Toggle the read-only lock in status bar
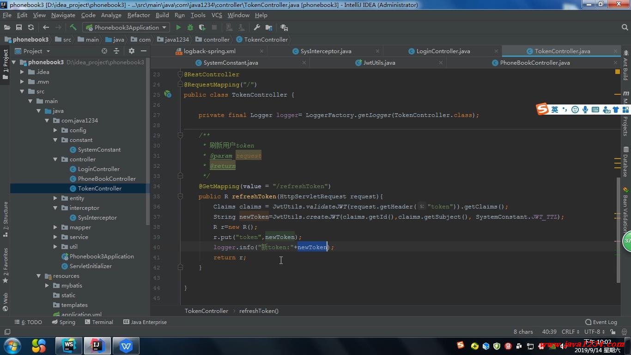This screenshot has height=355, width=631. pos(613,331)
